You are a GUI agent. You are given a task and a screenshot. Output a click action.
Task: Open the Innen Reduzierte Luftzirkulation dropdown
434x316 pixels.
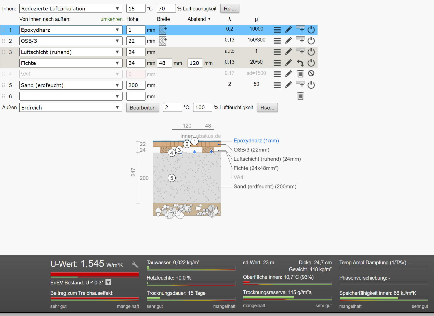pos(71,8)
